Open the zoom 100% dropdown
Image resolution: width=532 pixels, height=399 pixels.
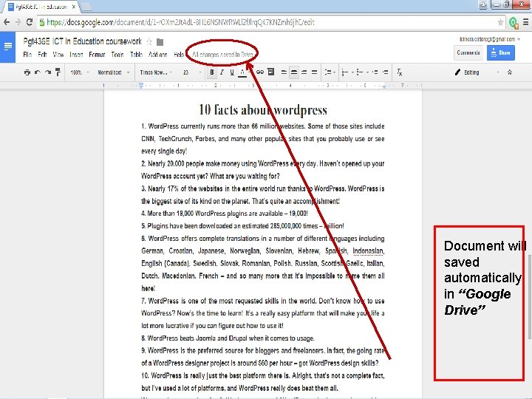(x=79, y=72)
